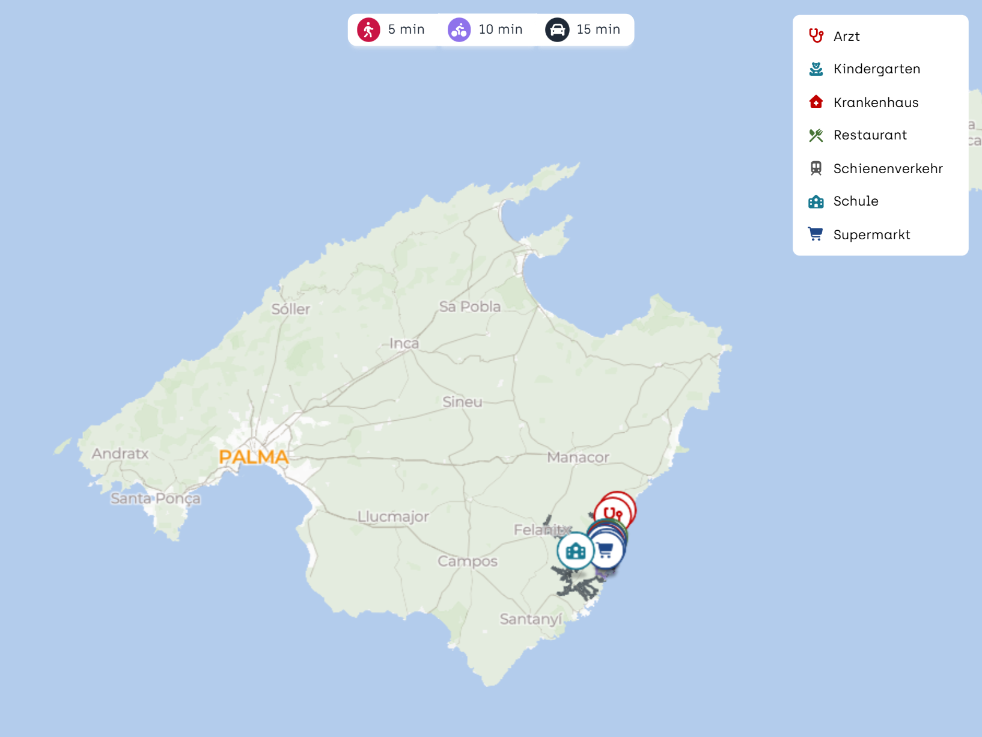The image size is (982, 737).
Task: Click the Arzt stethoscope legend icon
Action: point(816,36)
